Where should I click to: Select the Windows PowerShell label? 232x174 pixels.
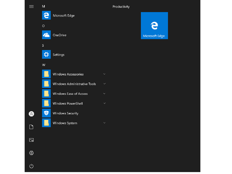pyautogui.click(x=68, y=103)
